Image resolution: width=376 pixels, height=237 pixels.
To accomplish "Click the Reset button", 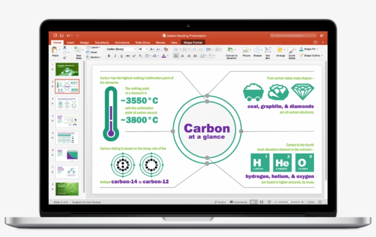I will click(x=92, y=52).
